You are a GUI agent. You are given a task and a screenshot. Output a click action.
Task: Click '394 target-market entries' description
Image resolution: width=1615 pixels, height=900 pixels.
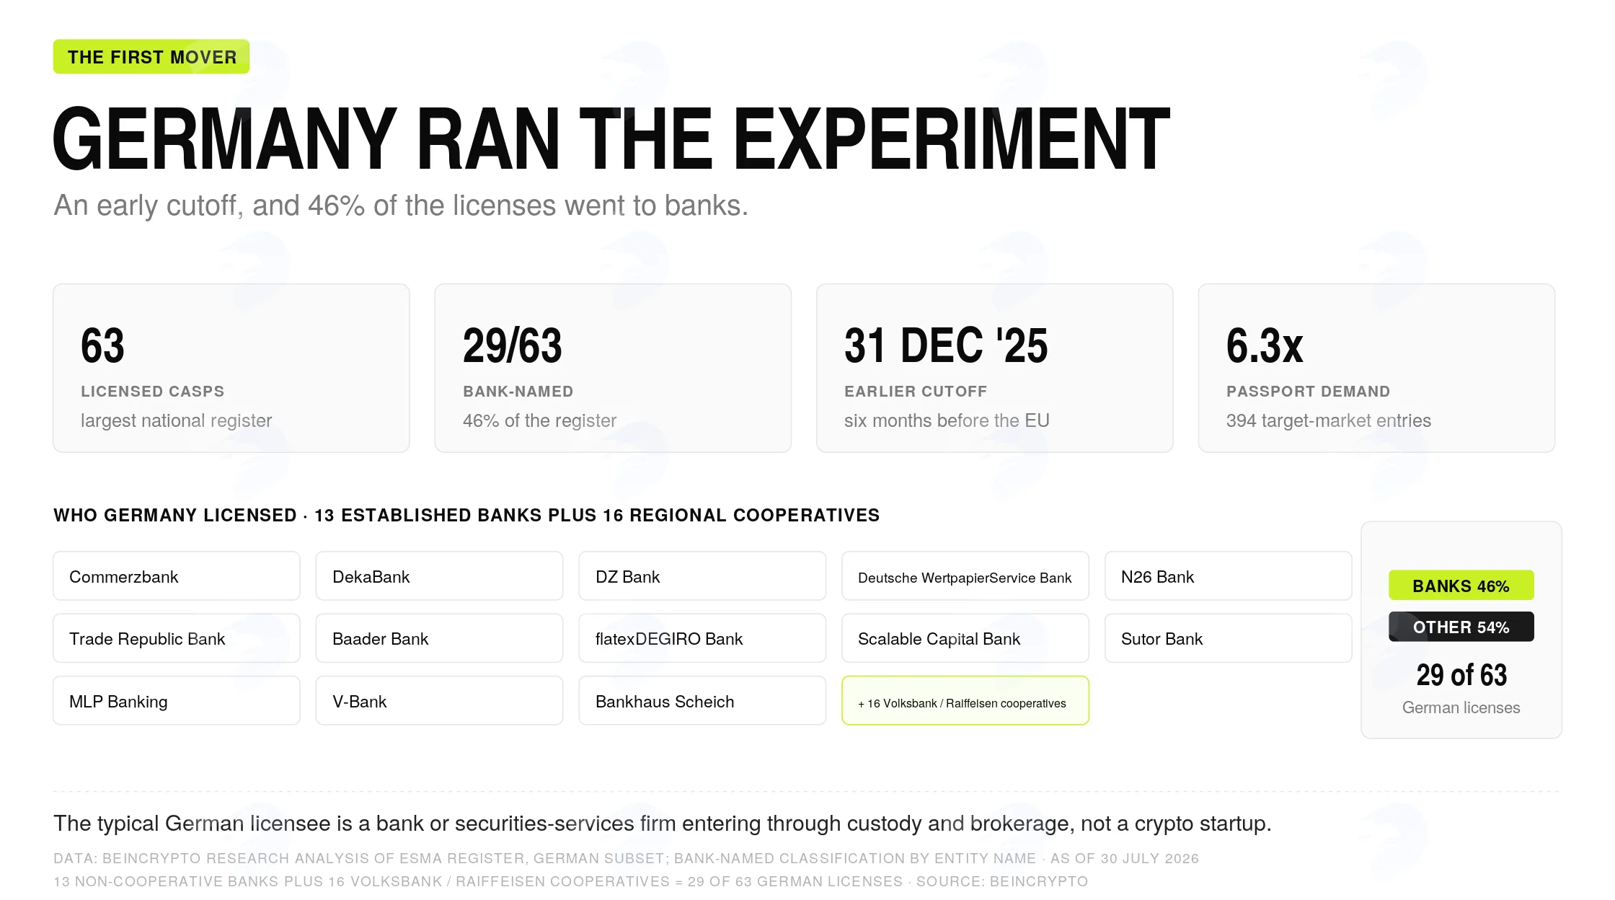(1329, 420)
